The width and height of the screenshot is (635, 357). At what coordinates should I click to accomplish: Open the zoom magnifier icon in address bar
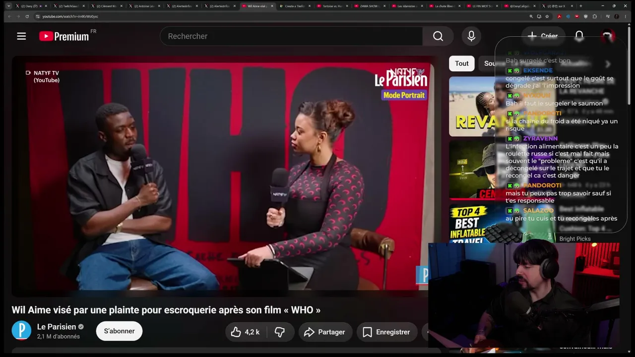(x=531, y=16)
